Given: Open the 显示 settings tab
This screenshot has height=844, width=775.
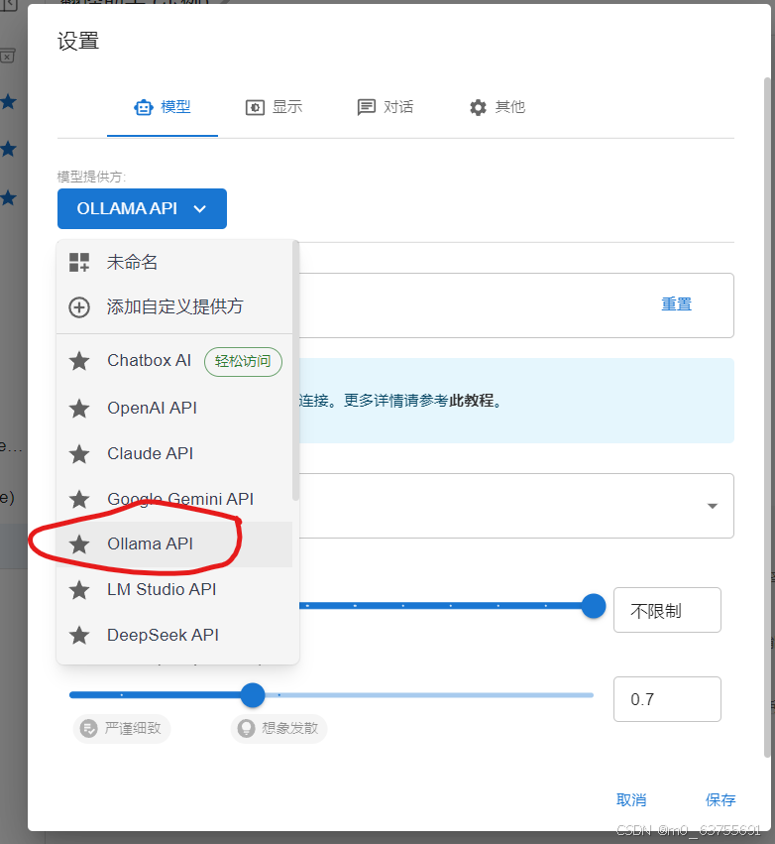Looking at the screenshot, I should pyautogui.click(x=274, y=107).
